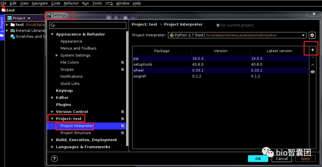This screenshot has height=167, width=322.
Task: Click the minus icon to uninstall package
Action: tap(312, 57)
